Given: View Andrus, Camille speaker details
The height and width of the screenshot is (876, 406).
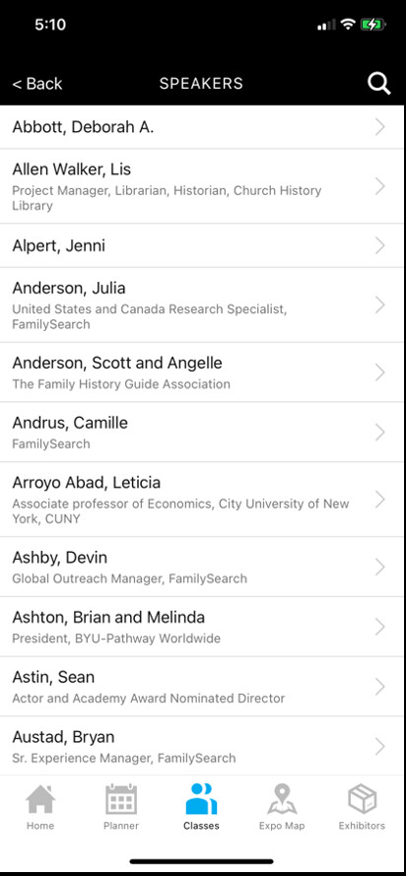Looking at the screenshot, I should 203,433.
